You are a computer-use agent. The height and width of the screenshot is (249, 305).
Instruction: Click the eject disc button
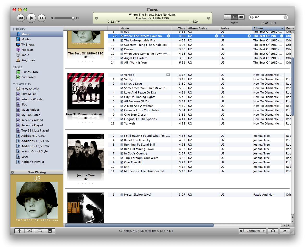coord(285,231)
